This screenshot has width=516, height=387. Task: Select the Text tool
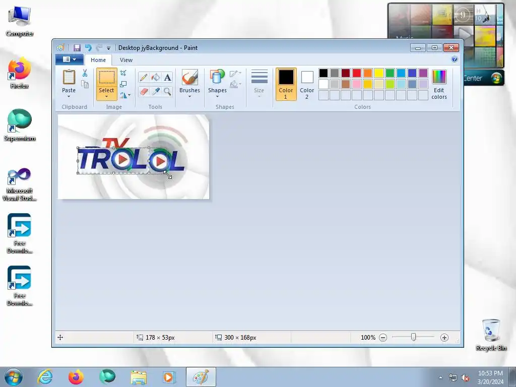tap(167, 77)
